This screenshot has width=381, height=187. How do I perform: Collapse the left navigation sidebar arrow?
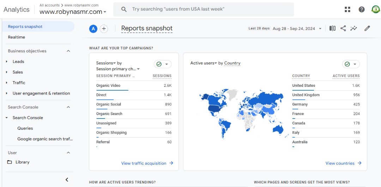tap(67, 180)
